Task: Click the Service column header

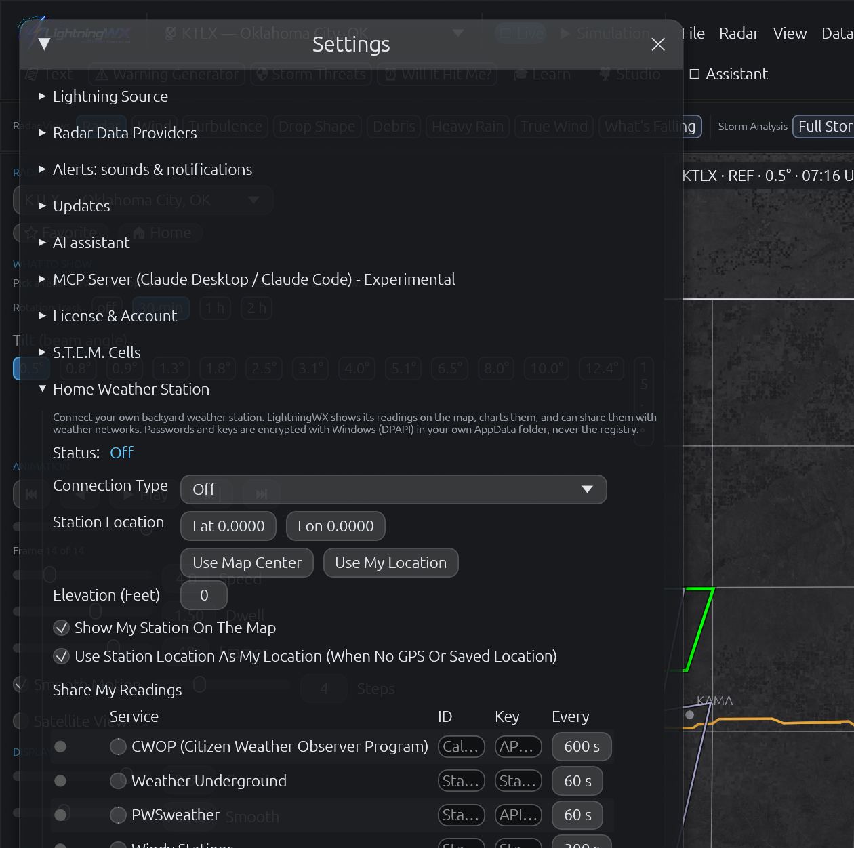Action: tap(134, 716)
